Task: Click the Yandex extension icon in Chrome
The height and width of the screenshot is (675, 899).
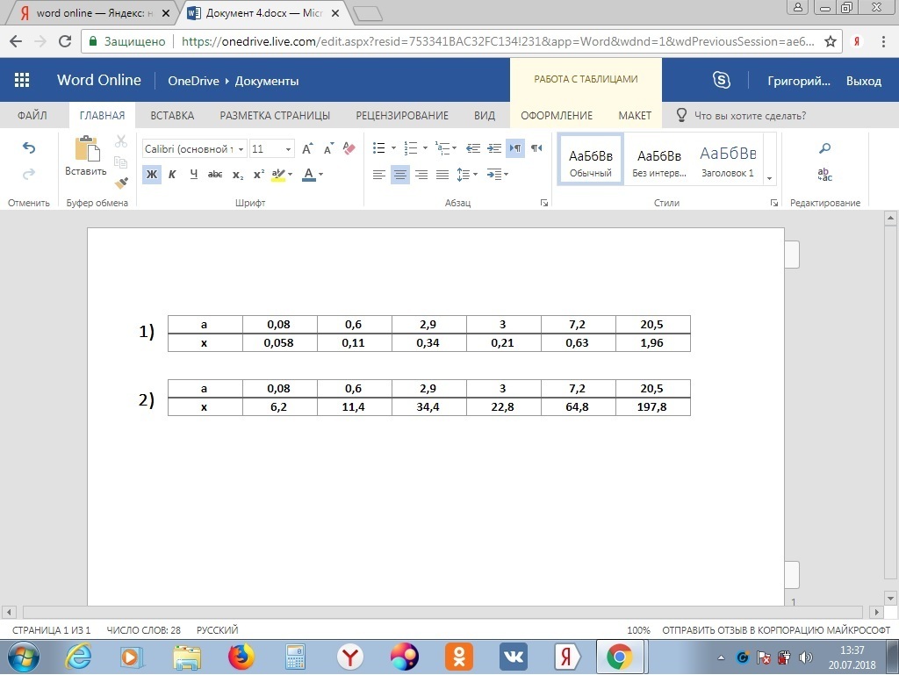Action: 857,41
